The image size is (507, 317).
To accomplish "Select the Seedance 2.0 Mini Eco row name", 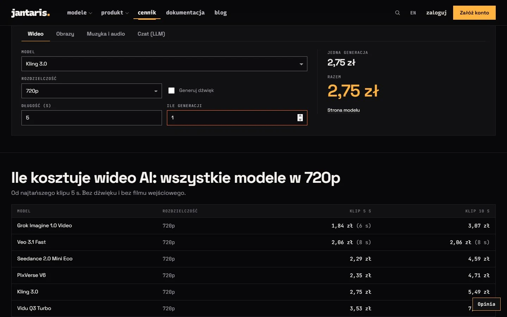I will (x=45, y=259).
